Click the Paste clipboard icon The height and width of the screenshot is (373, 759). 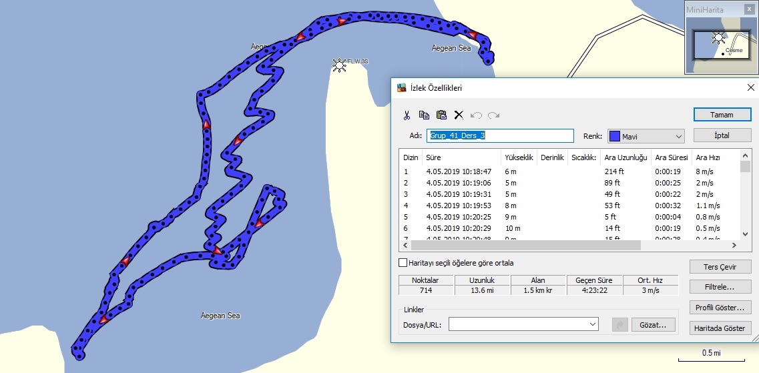coord(441,115)
